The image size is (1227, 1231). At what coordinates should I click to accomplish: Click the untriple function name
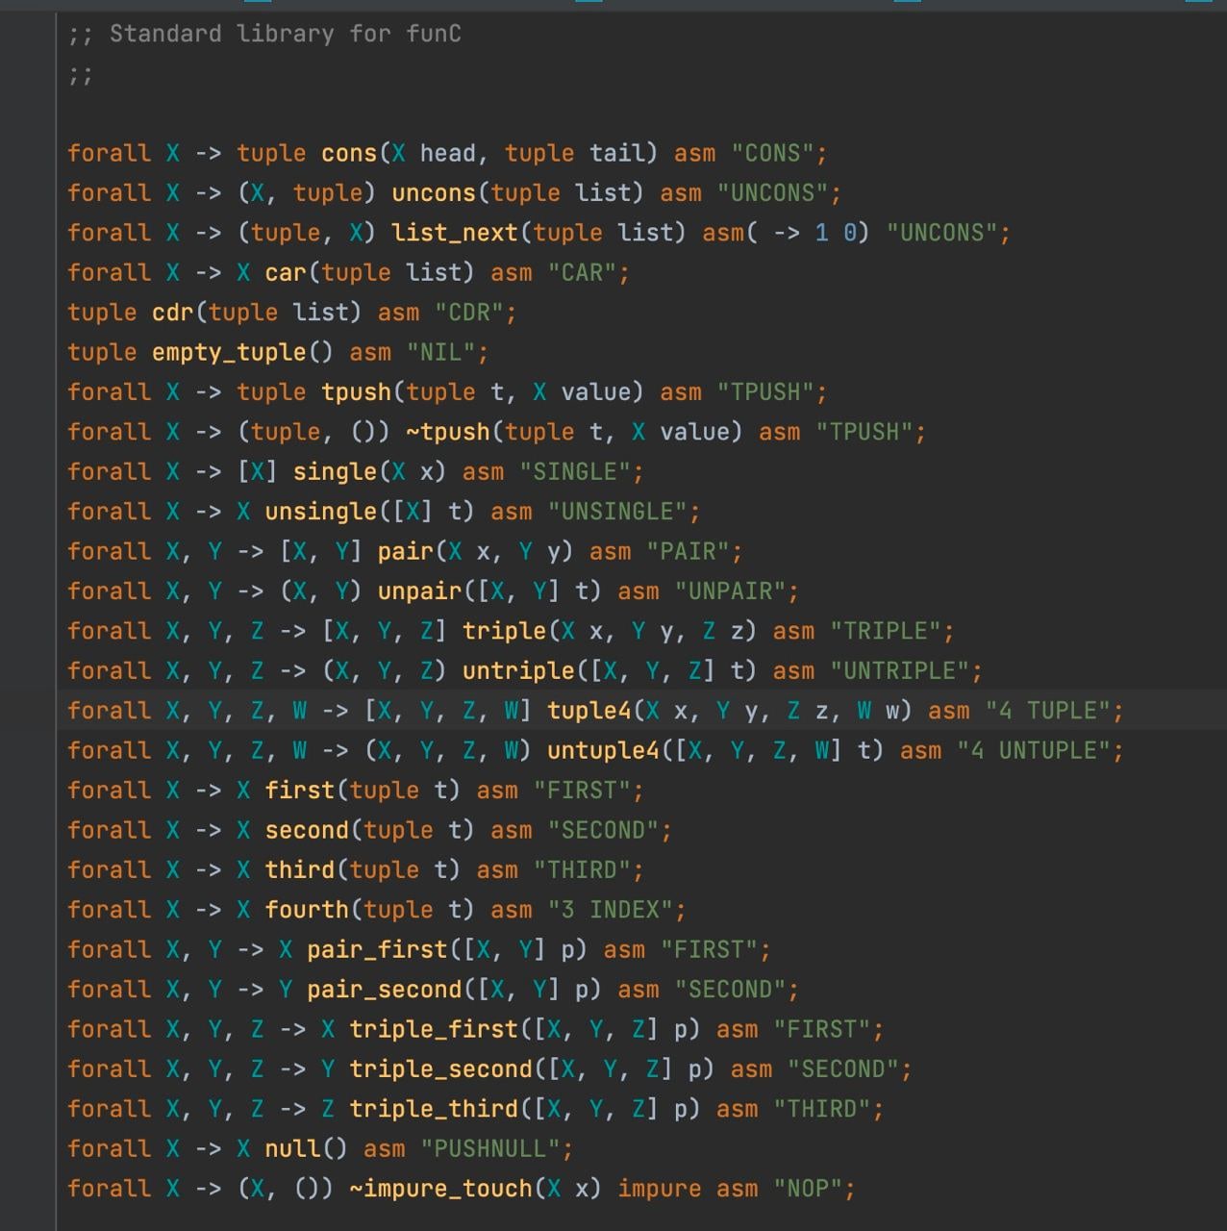[519, 672]
